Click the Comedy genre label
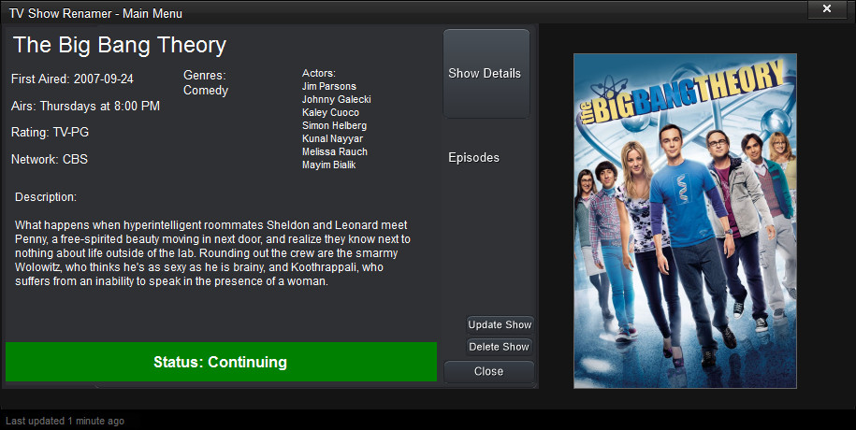This screenshot has height=430, width=856. (x=206, y=91)
